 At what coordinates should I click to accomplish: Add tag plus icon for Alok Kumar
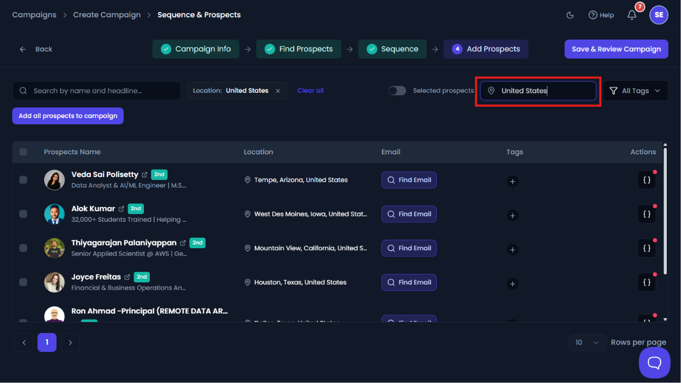(512, 215)
